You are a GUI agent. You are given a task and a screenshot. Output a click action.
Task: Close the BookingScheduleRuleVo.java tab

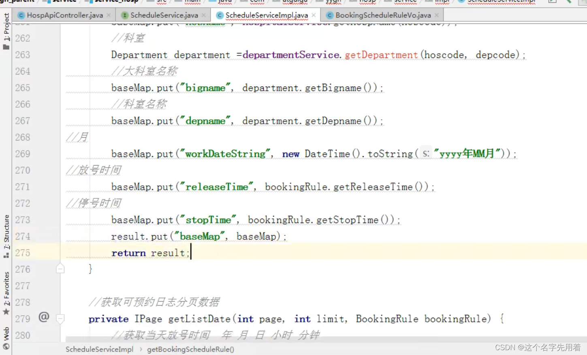pos(436,15)
